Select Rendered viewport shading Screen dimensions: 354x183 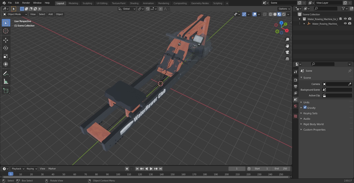[x=284, y=14]
